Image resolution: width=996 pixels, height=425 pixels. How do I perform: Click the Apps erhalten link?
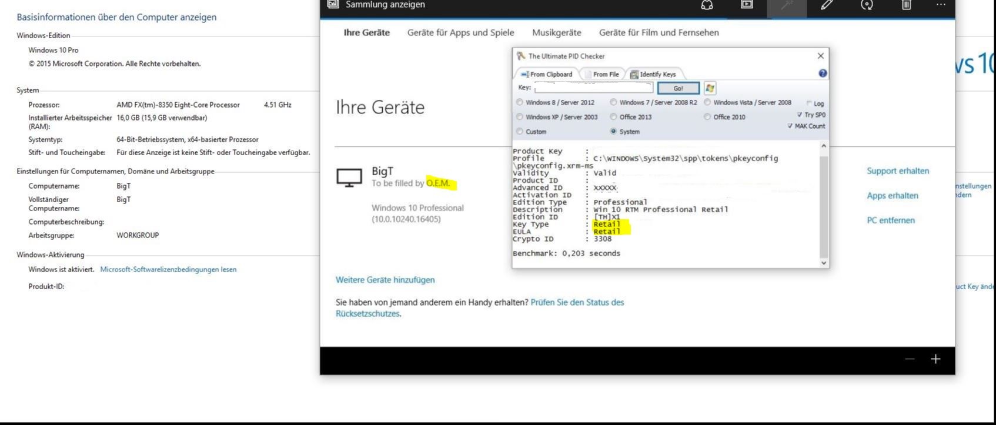click(x=893, y=196)
